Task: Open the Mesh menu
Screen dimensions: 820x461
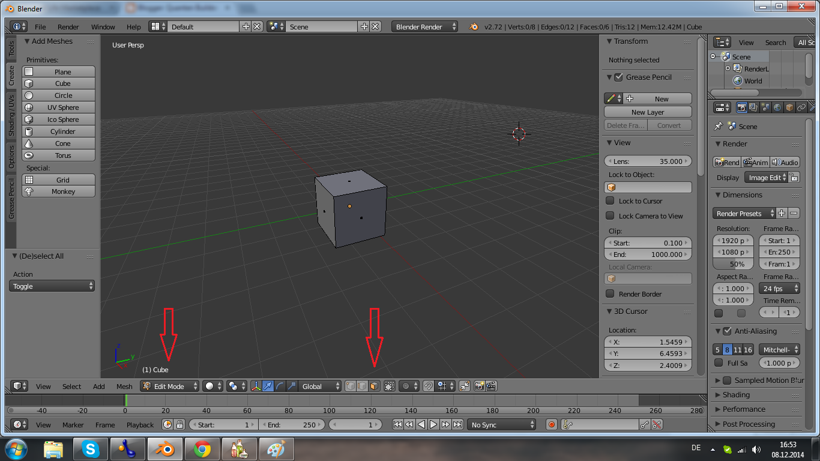Action: [x=124, y=387]
